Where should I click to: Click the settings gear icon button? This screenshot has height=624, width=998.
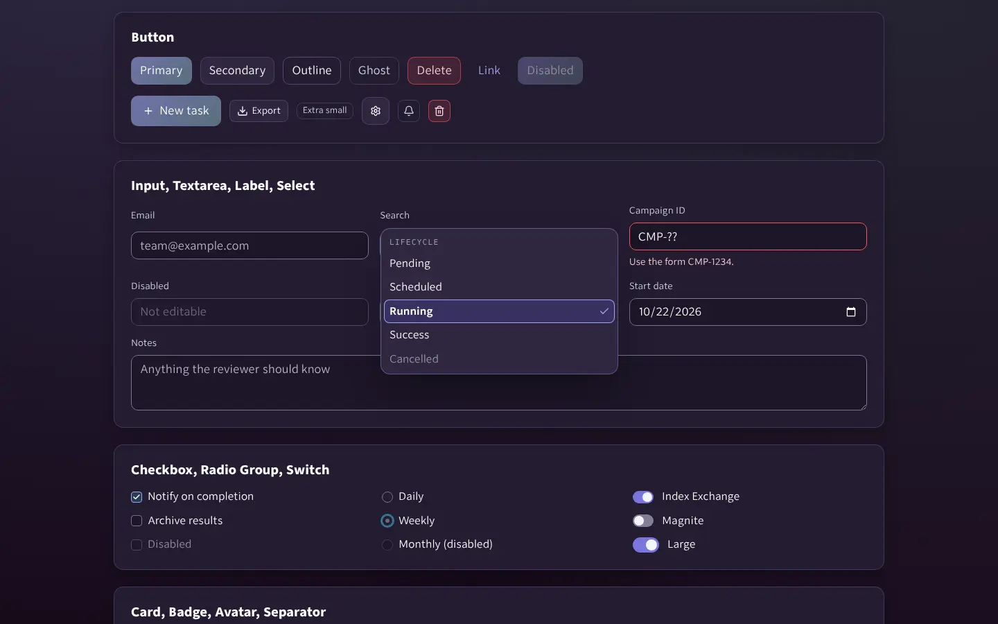375,111
